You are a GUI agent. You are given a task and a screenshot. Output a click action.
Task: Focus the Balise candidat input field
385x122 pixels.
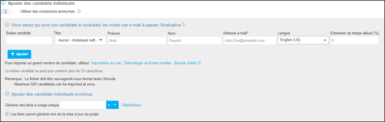coord(29,40)
